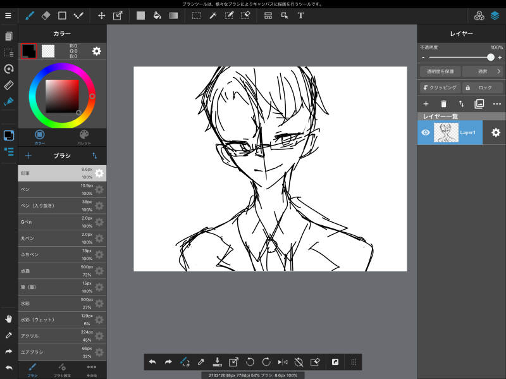506x379 pixels.
Task: Switch to the その他 bottom tab
Action: (92, 370)
